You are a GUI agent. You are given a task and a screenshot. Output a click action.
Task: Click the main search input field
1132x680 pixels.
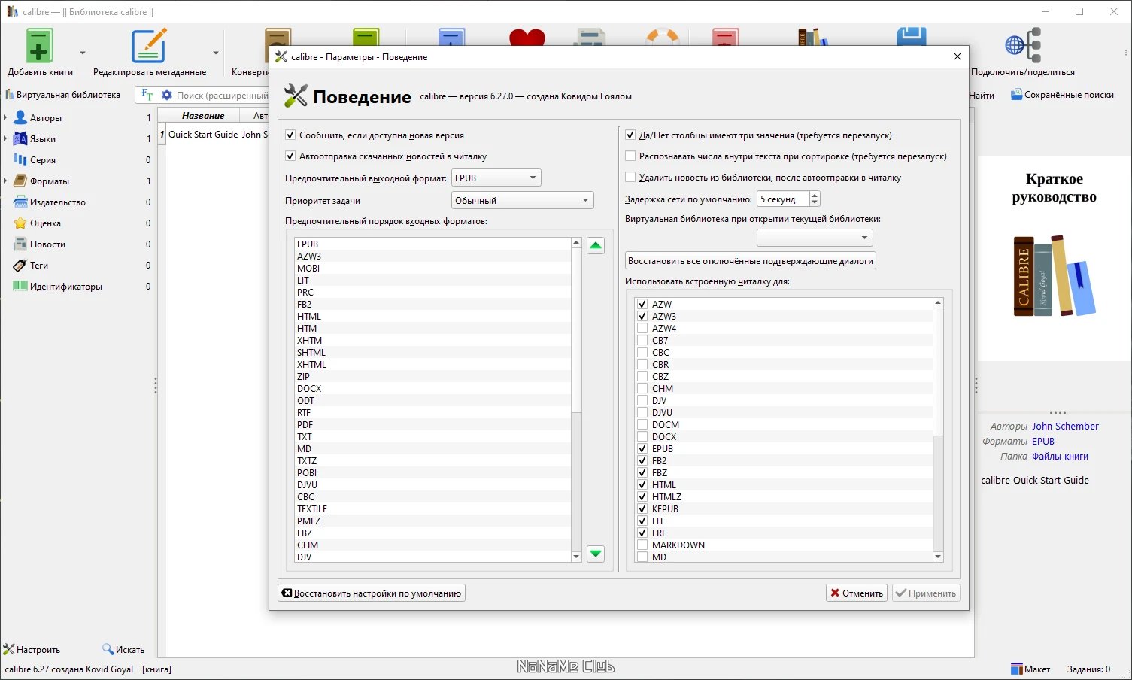223,95
